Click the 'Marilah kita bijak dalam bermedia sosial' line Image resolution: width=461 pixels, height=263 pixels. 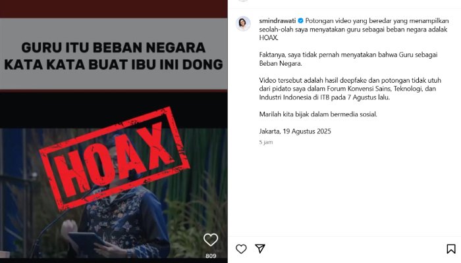click(318, 114)
